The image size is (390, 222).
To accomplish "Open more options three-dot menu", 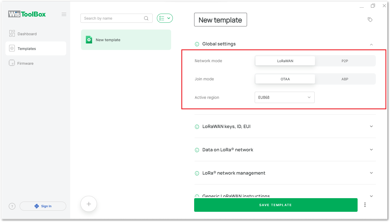I will pyautogui.click(x=365, y=205).
